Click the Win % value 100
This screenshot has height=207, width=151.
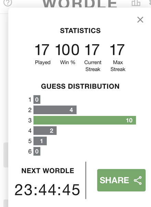67,50
